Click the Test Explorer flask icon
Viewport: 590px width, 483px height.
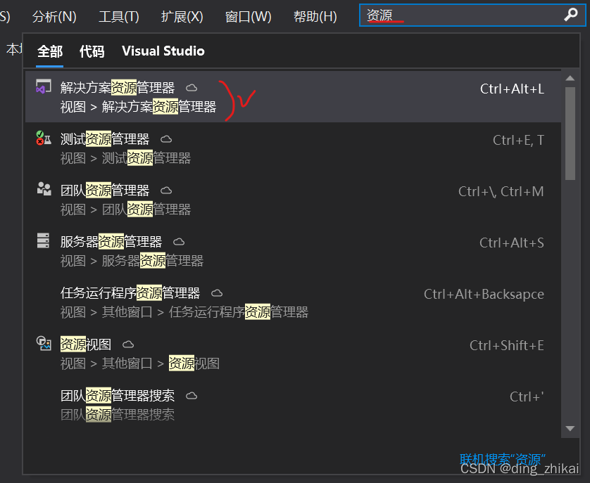[x=43, y=138]
